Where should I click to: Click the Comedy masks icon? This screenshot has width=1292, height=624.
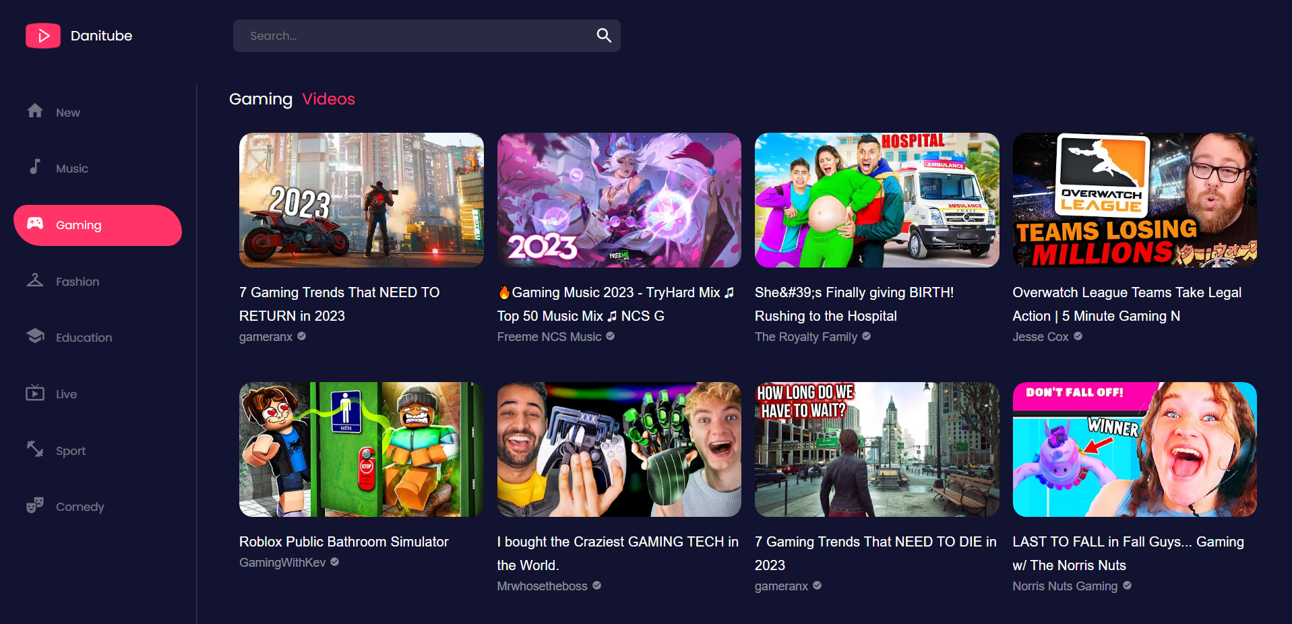point(35,505)
